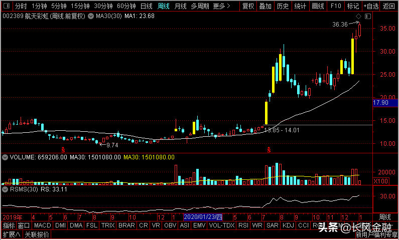
Task: Select the WR indicator tab
Action: click(x=257, y=225)
